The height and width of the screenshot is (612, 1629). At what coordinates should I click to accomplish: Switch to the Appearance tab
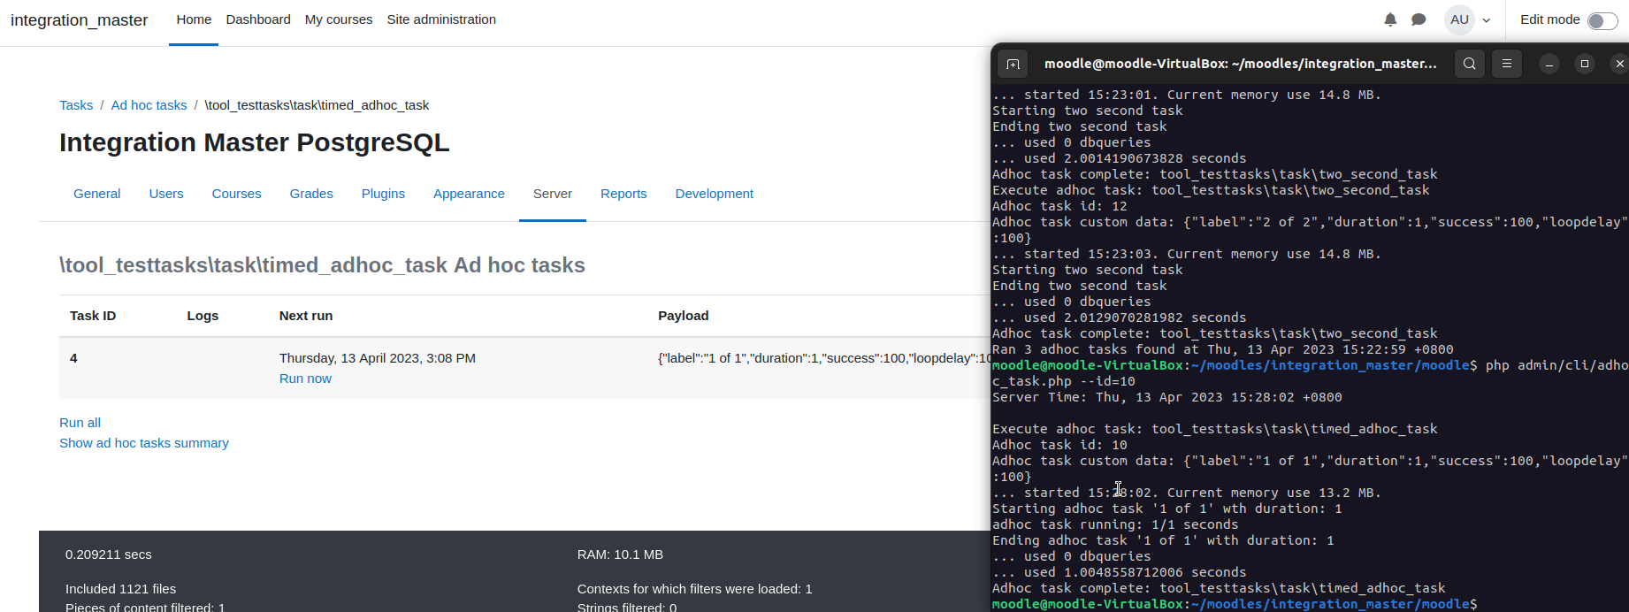[469, 194]
